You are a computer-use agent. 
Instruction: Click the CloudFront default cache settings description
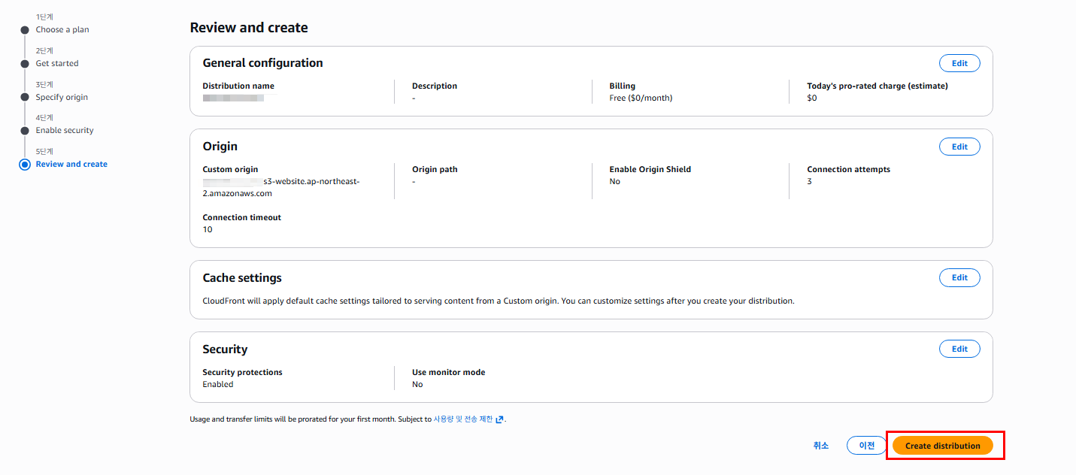click(499, 301)
